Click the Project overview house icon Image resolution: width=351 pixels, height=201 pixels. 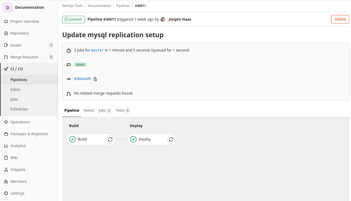point(6,21)
